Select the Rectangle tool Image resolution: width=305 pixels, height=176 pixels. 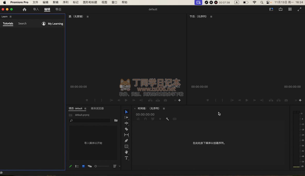coord(126,146)
